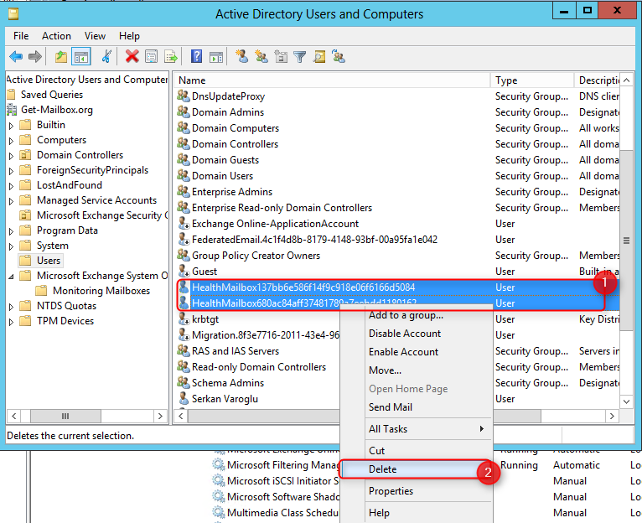This screenshot has width=642, height=523.
Task: Click the Find objects magnifier icon
Action: click(x=319, y=56)
